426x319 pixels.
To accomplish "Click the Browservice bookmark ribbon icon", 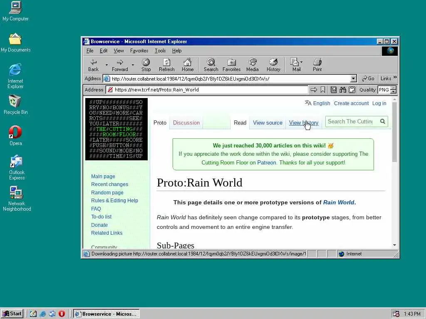I will pos(323,90).
